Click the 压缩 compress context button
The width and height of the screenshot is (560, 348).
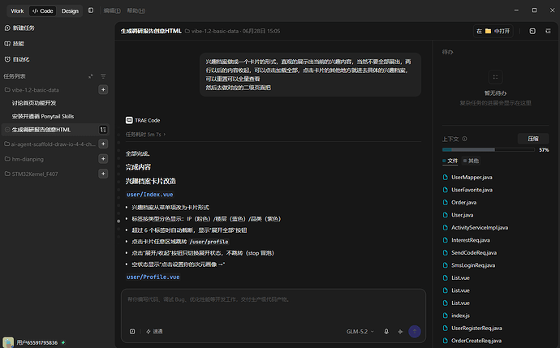[x=533, y=139]
